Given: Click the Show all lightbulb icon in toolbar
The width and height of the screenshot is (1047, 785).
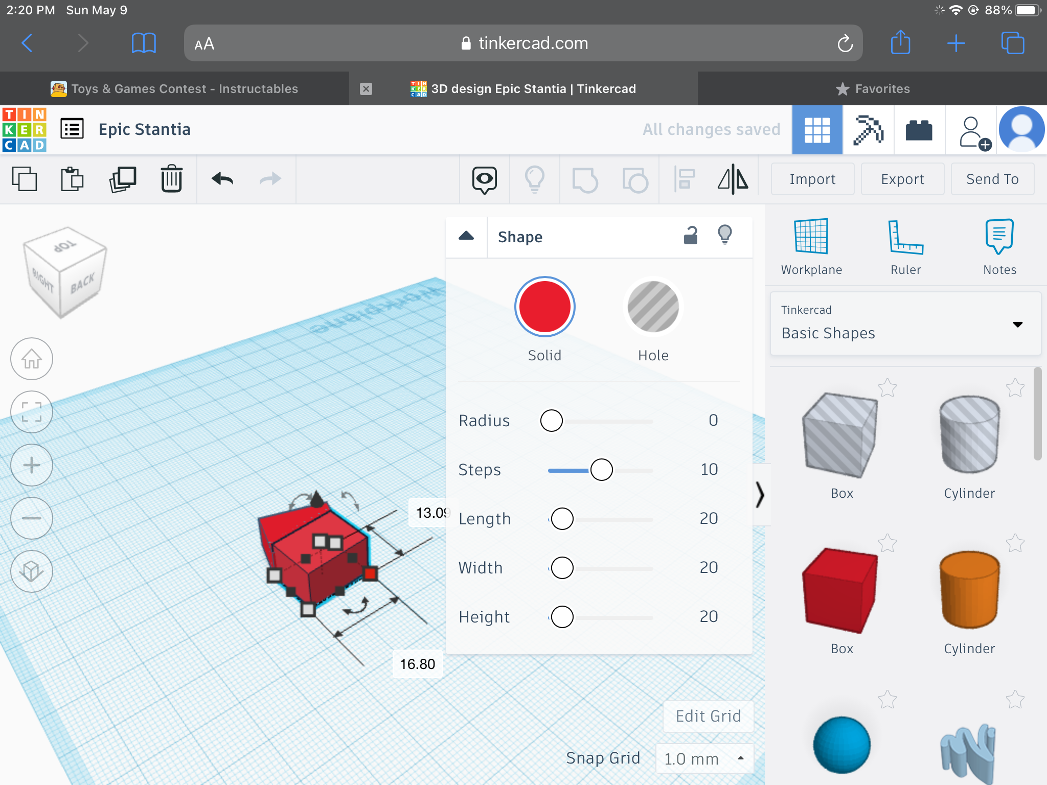Looking at the screenshot, I should pos(535,179).
